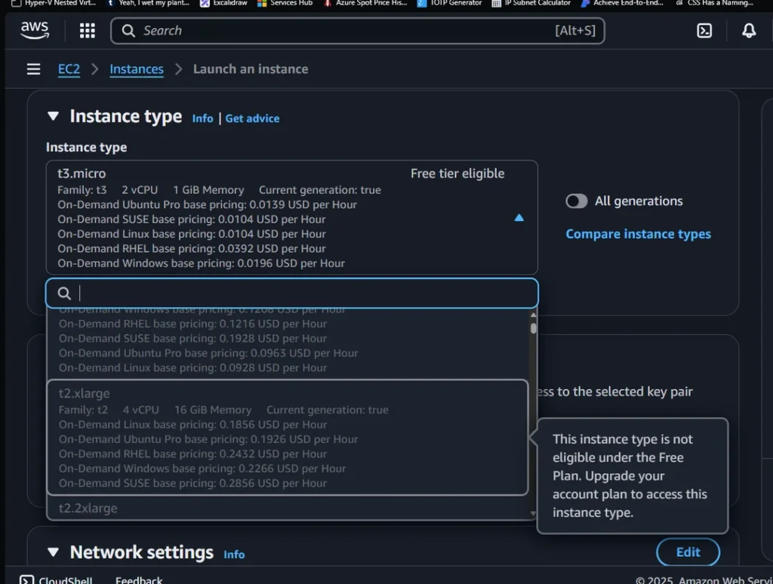The height and width of the screenshot is (584, 773).
Task: Click On-Demand RHEL base pricing 0.1216 line
Action: click(x=192, y=324)
